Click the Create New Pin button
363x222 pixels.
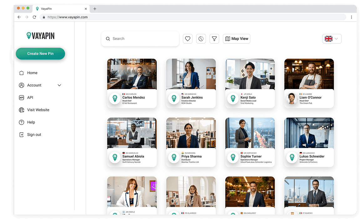(40, 53)
